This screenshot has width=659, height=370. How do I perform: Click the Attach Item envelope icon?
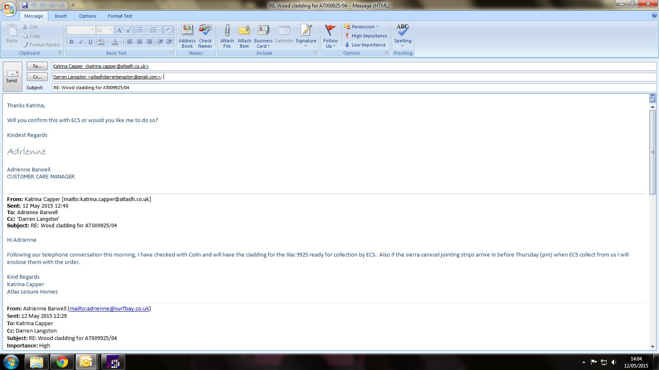tap(244, 31)
